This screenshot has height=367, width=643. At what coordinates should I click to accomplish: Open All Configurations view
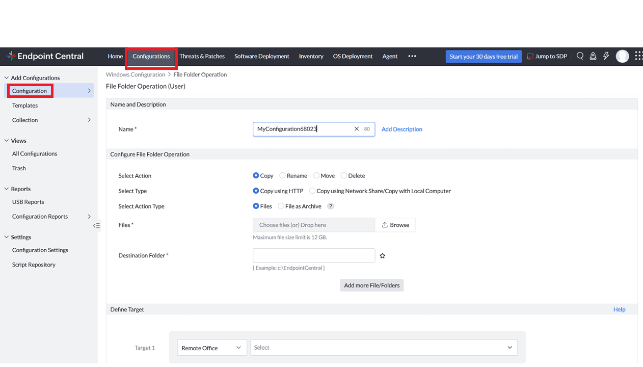(35, 154)
